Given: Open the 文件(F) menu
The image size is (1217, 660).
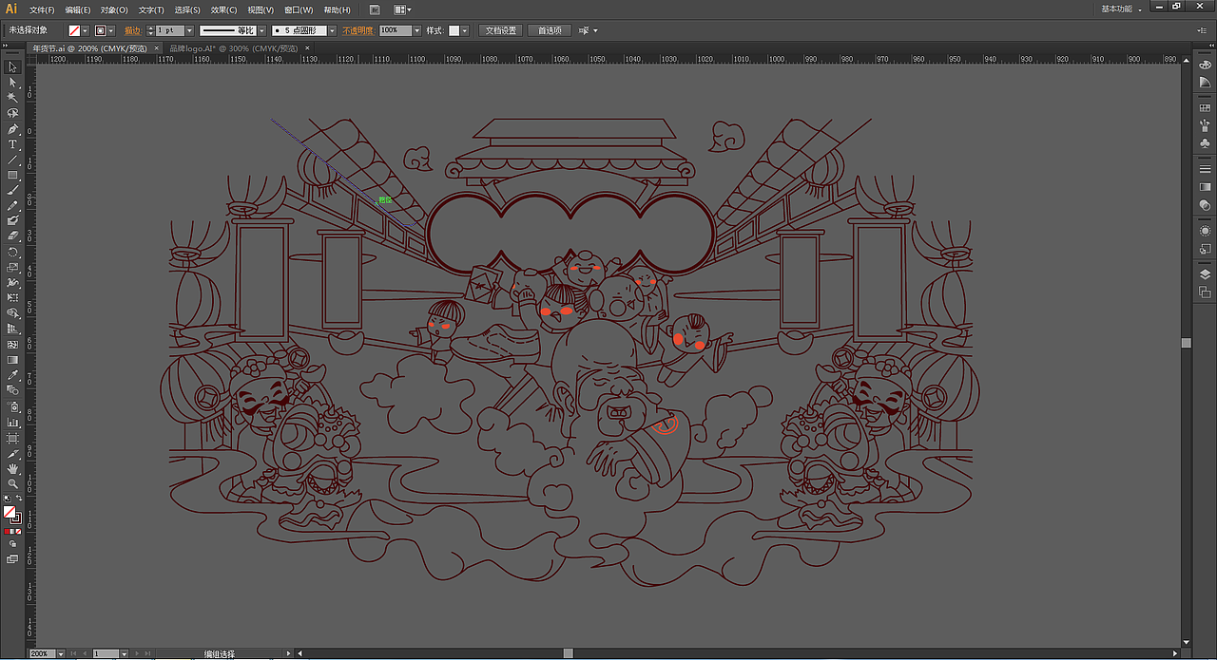Looking at the screenshot, I should tap(41, 9).
